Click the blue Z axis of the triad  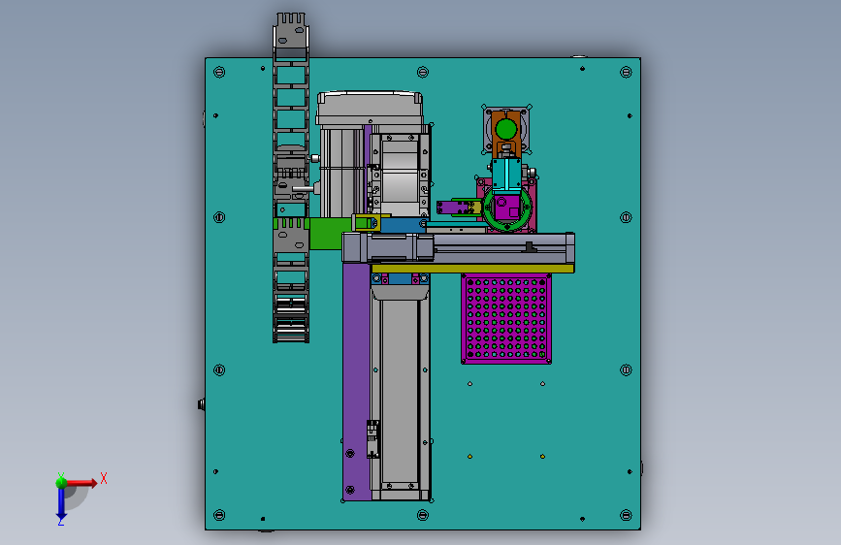tap(61, 502)
